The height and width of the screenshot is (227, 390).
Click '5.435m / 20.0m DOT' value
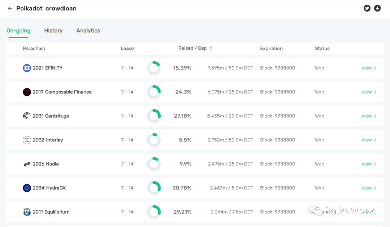pos(230,116)
